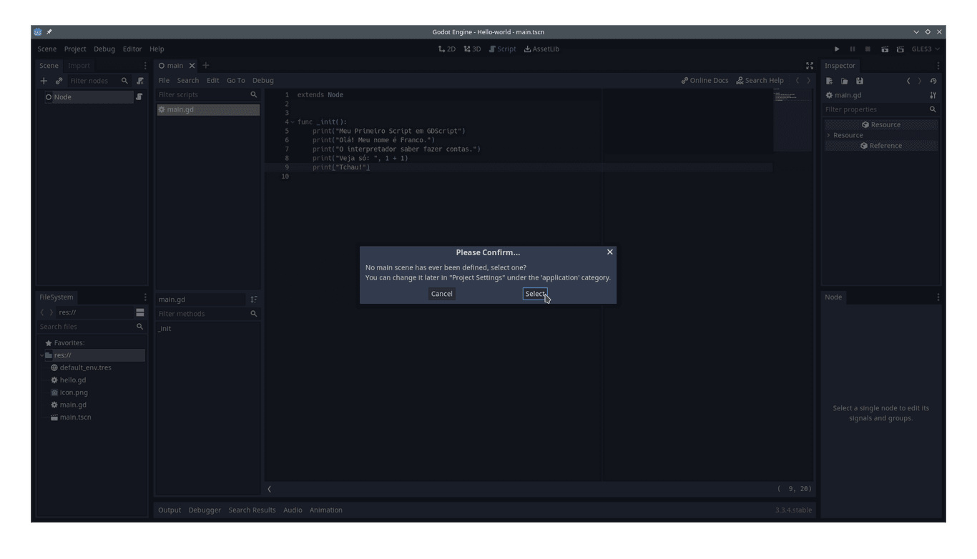Click the Save resource icon in Inspector
This screenshot has width=977, height=559.
[x=860, y=80]
